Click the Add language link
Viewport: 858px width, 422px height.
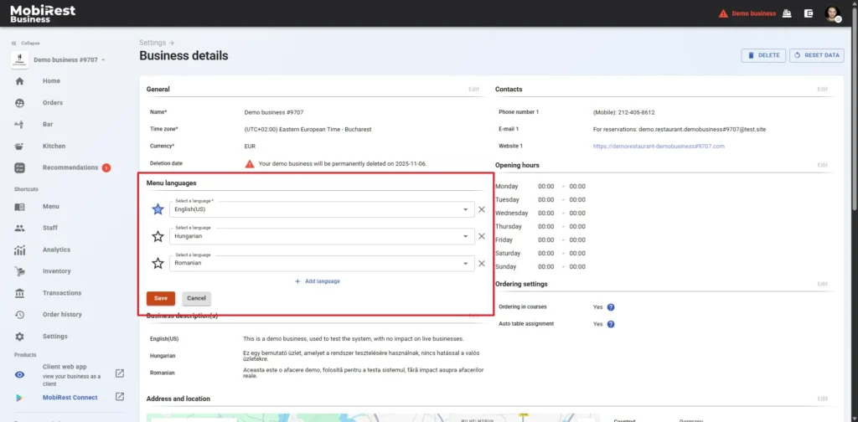[x=317, y=281]
